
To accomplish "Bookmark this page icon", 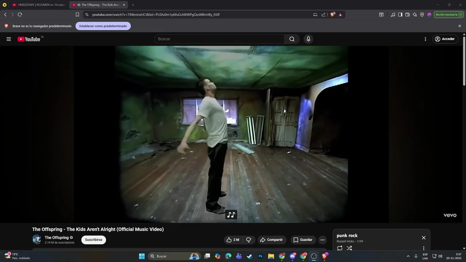I will pos(77,15).
